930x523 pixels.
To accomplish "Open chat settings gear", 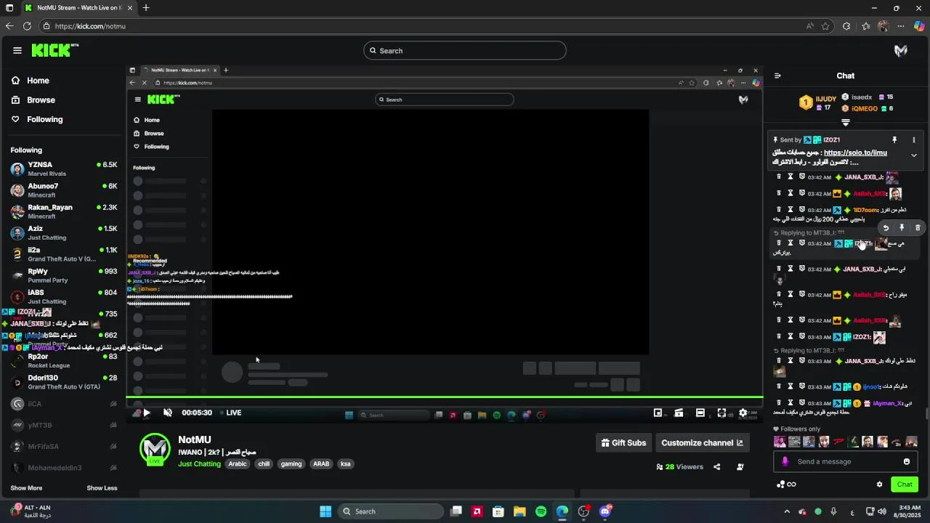I will 879,485.
